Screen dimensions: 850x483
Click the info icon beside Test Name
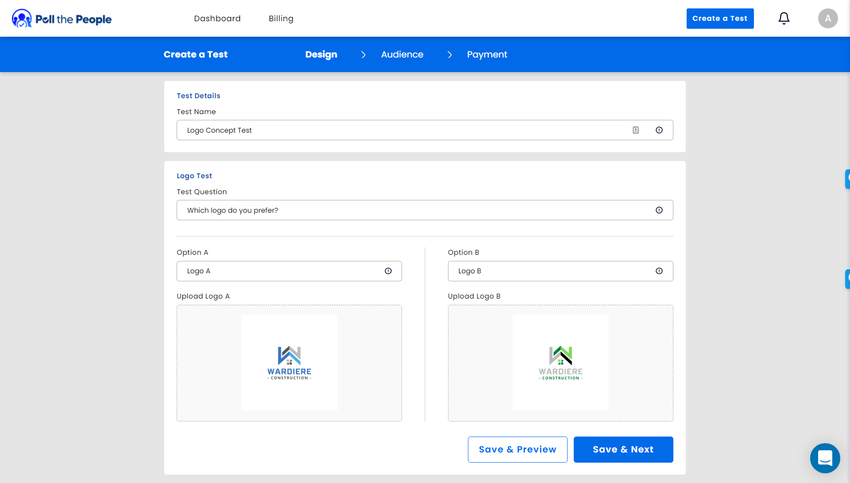(659, 130)
